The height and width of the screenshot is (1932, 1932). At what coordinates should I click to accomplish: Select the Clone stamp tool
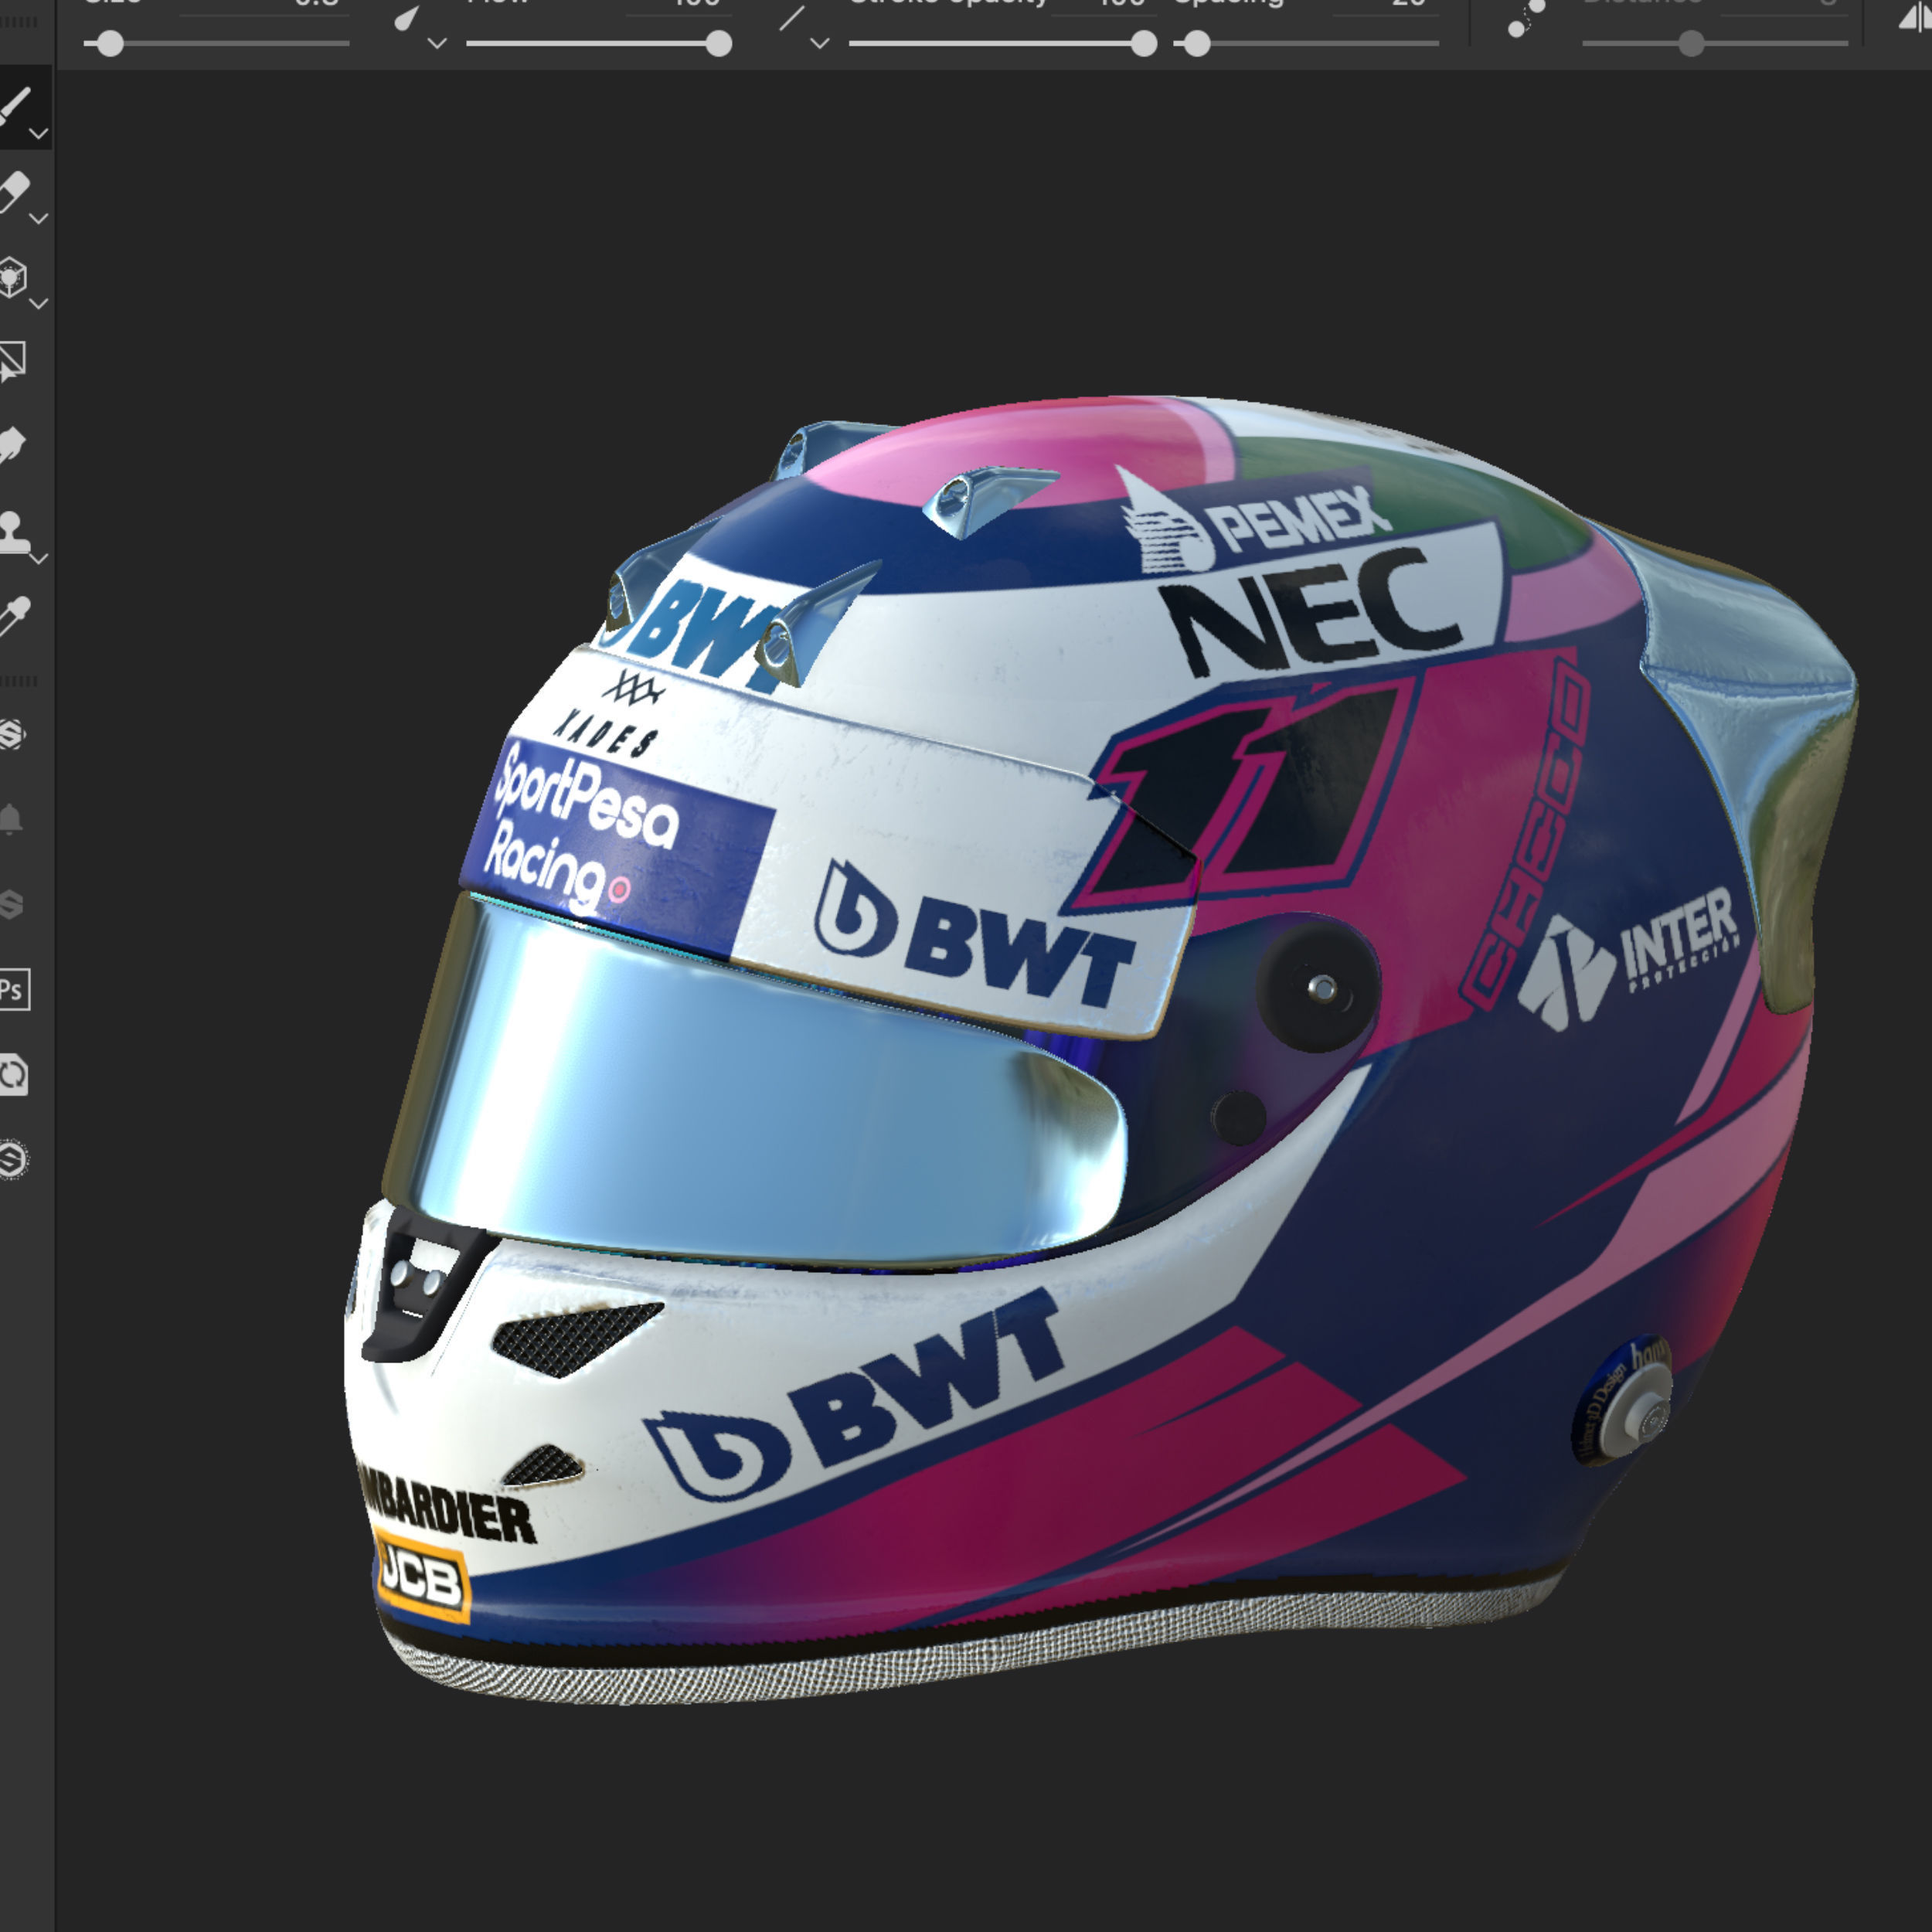coord(13,531)
